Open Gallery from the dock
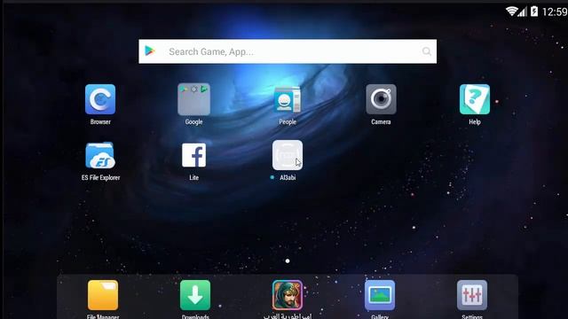This screenshot has width=568, height=319. [x=380, y=295]
